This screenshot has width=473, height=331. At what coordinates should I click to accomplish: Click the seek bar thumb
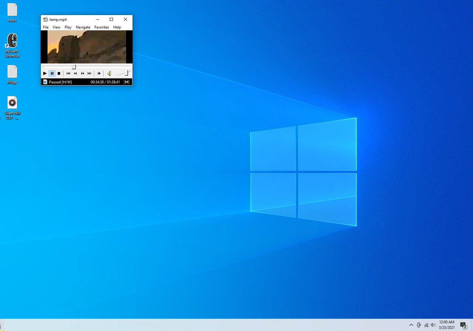click(x=74, y=67)
